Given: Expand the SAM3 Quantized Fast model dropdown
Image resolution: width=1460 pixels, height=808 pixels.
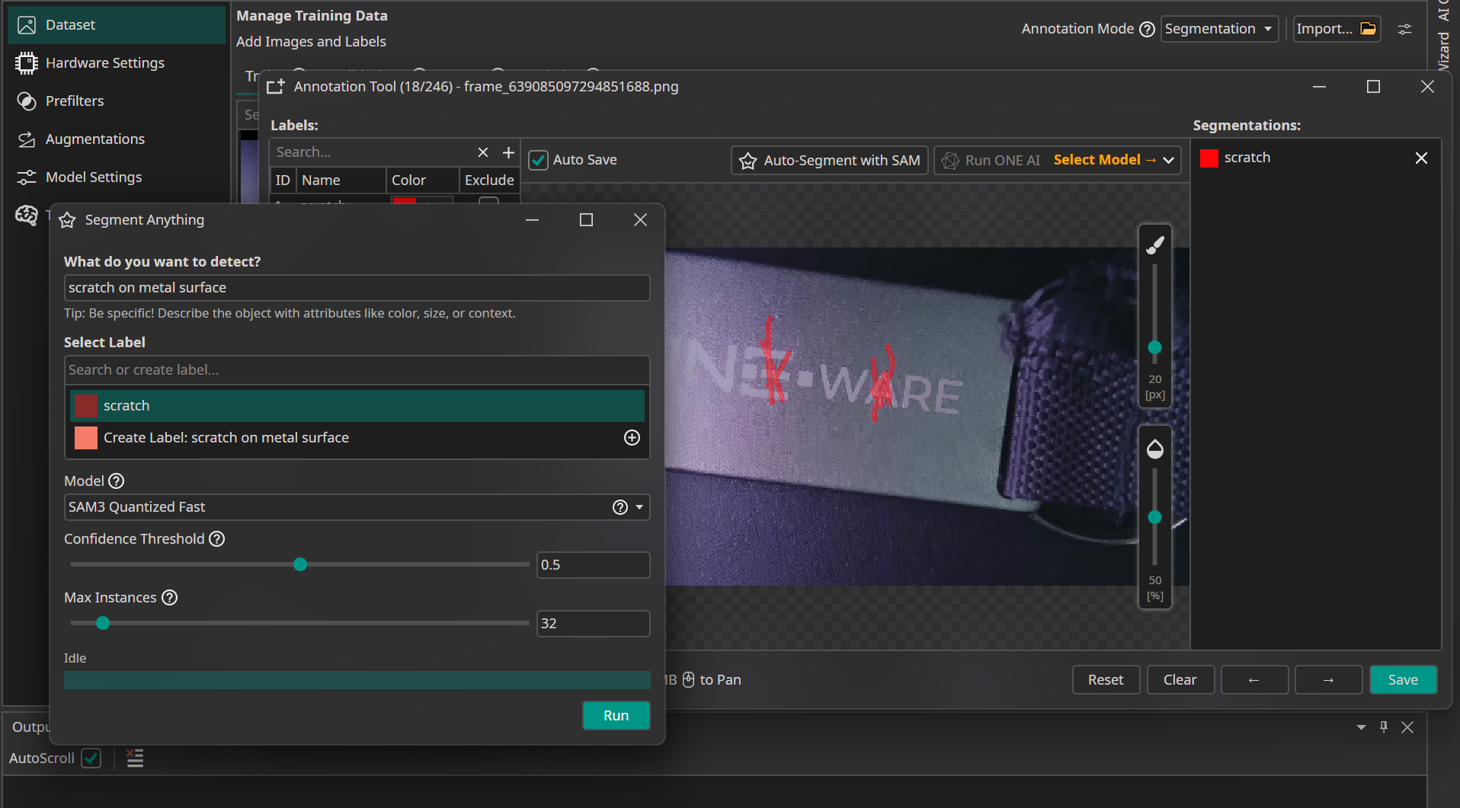Looking at the screenshot, I should (x=639, y=507).
